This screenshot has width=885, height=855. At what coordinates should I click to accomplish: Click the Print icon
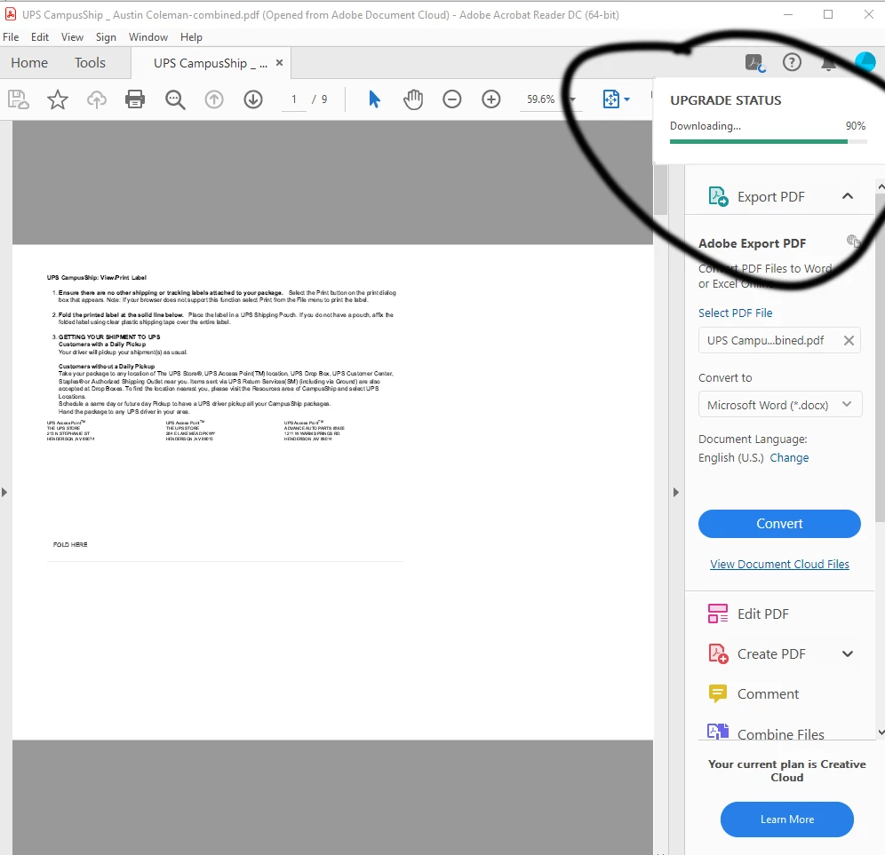coord(135,99)
